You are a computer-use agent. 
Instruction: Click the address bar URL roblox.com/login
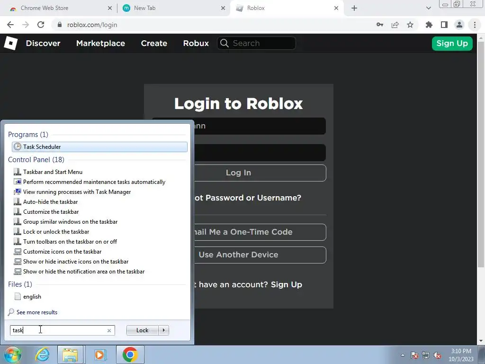click(x=92, y=25)
